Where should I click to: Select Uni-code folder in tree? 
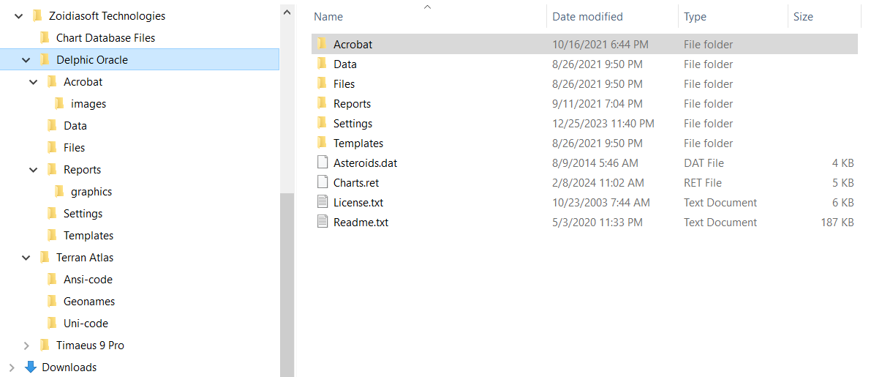[86, 324]
